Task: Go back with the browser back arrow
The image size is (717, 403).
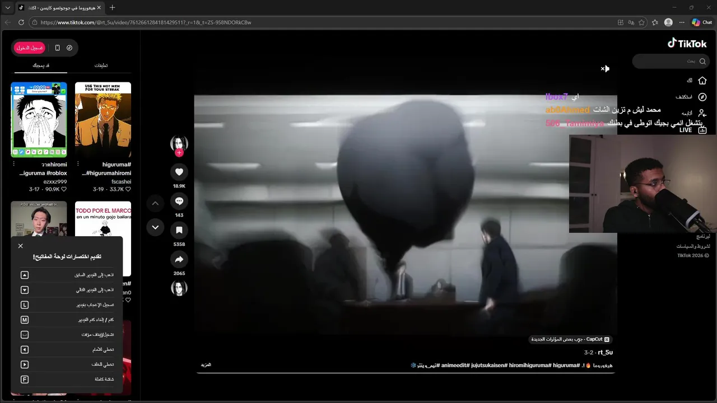Action: pyautogui.click(x=7, y=22)
